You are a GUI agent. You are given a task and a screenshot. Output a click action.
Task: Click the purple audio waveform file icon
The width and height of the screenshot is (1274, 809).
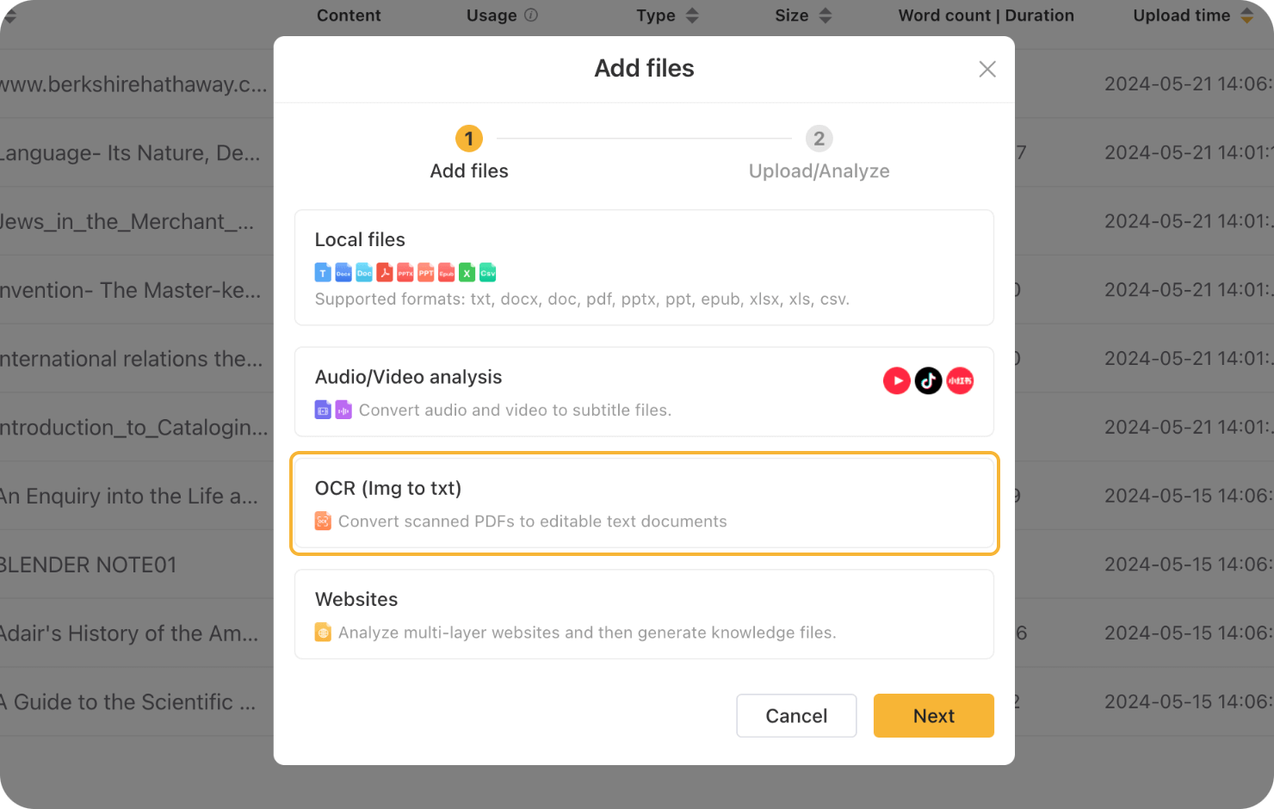tap(343, 410)
